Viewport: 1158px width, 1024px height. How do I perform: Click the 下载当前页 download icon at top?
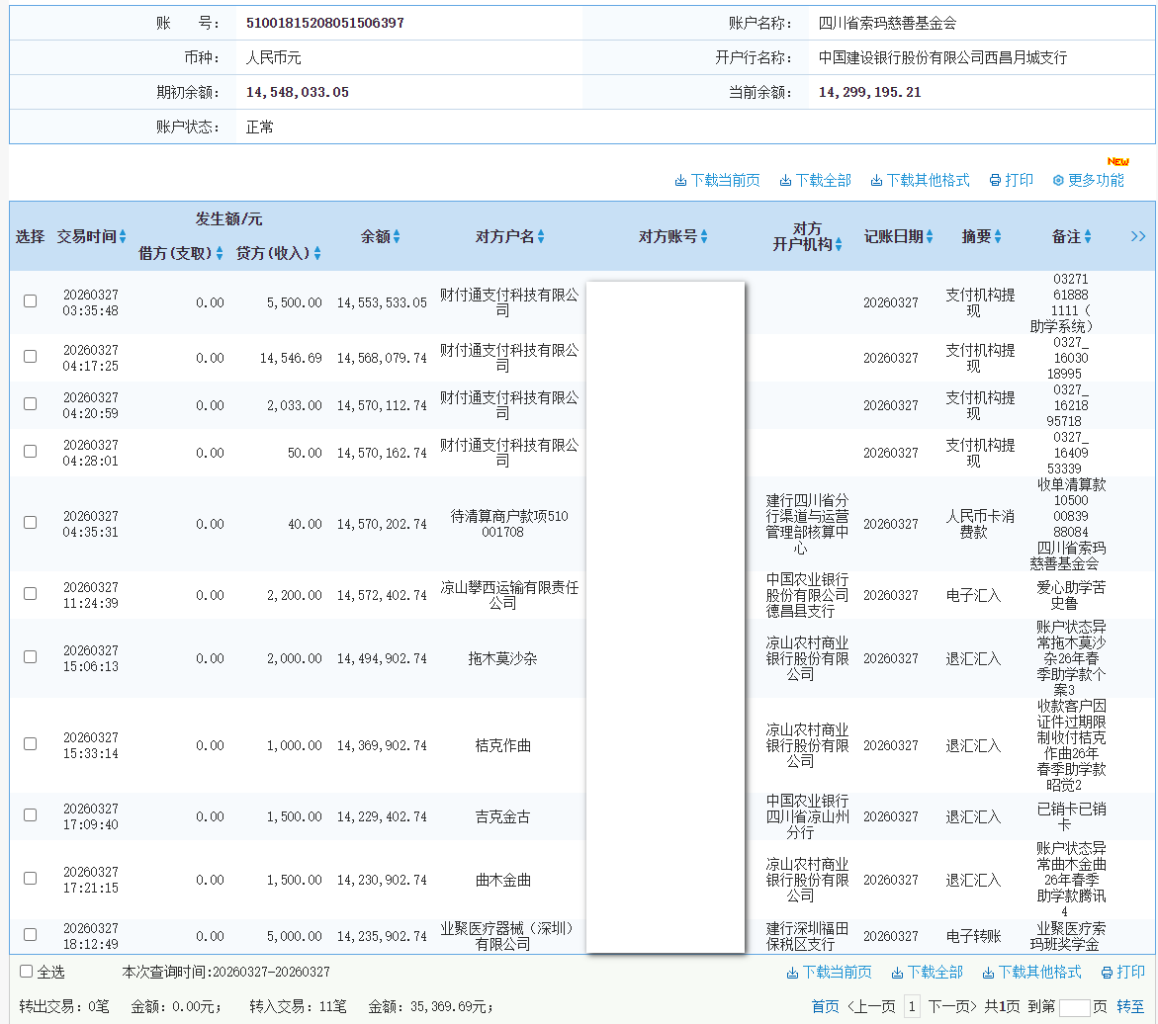pos(681,179)
